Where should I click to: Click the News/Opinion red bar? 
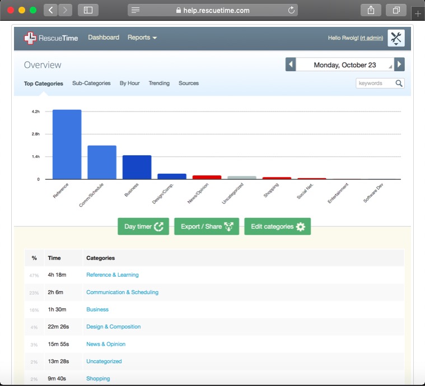tap(207, 177)
